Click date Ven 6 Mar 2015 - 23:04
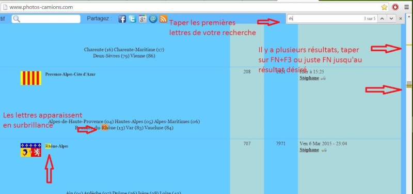 tap(323, 144)
